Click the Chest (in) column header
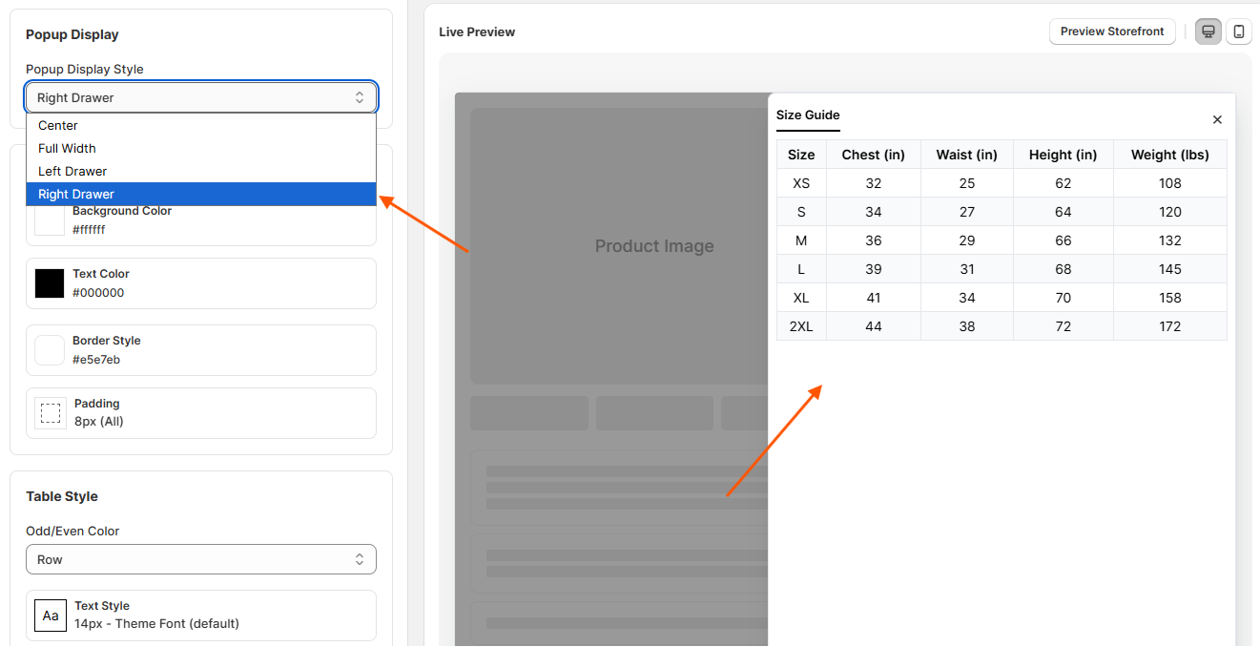The image size is (1260, 647). coord(874,155)
